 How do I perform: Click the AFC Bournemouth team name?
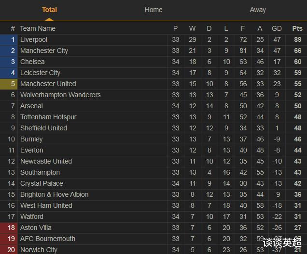[x=48, y=239]
